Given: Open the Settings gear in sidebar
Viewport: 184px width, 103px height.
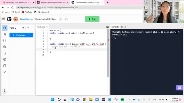Looking at the screenshot, I should [x=5, y=59].
